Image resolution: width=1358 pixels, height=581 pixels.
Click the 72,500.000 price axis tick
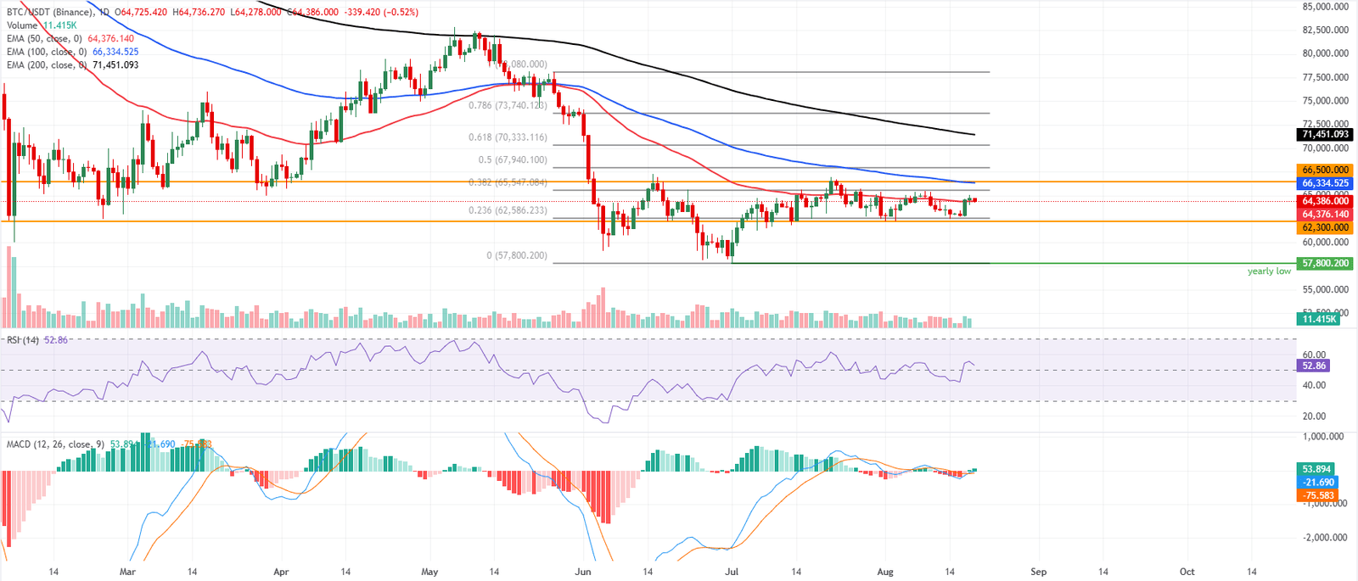(x=1325, y=124)
